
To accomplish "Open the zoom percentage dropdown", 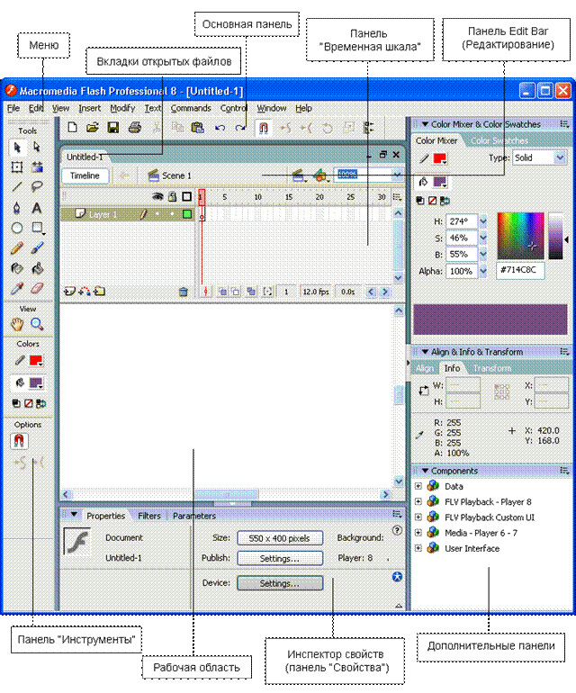I will tap(397, 175).
